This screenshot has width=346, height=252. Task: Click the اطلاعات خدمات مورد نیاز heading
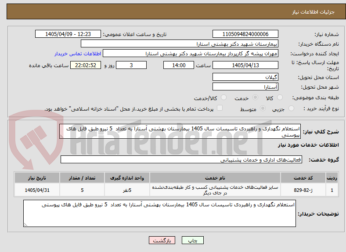308,145
